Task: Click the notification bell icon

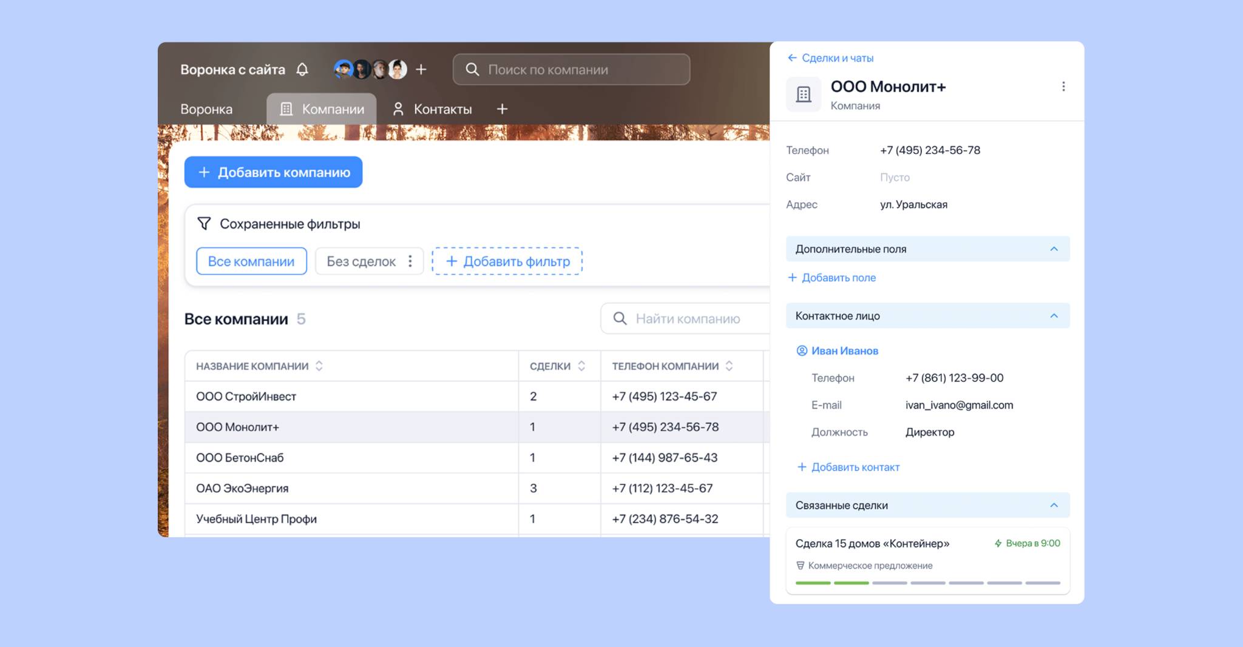Action: point(302,70)
